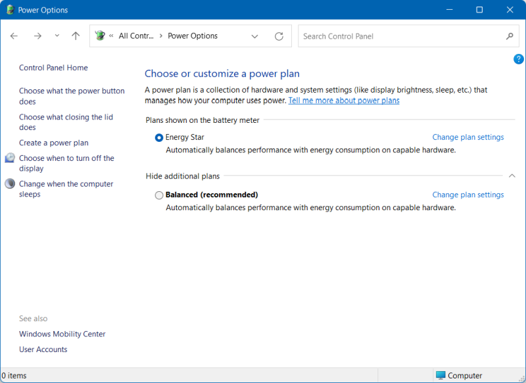Click the shield icon beside Choose when to turn off the display

[9, 158]
